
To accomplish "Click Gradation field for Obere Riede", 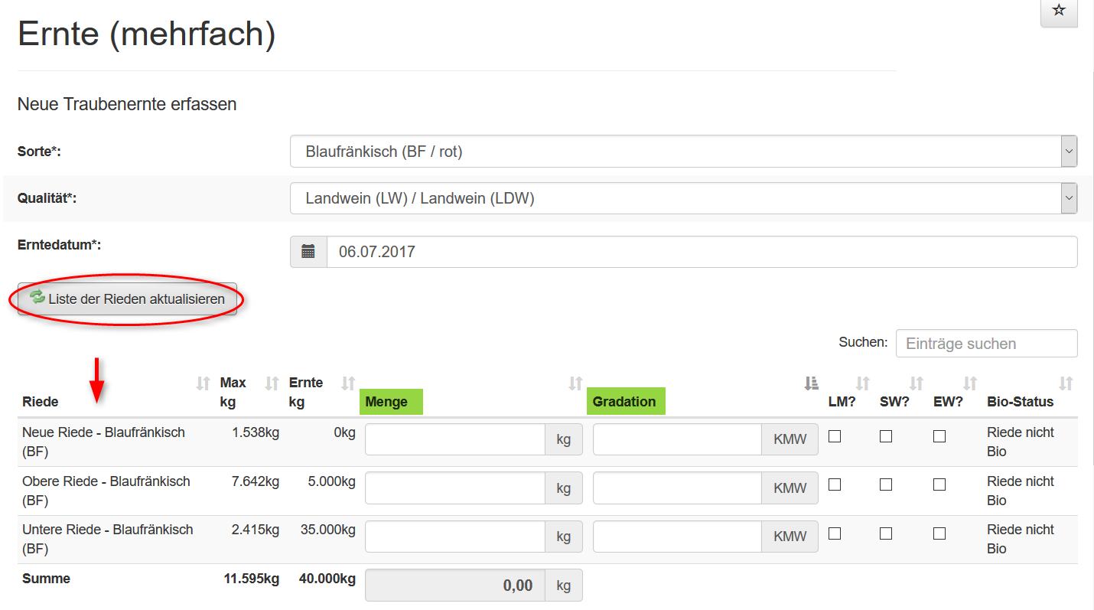I will (x=677, y=488).
